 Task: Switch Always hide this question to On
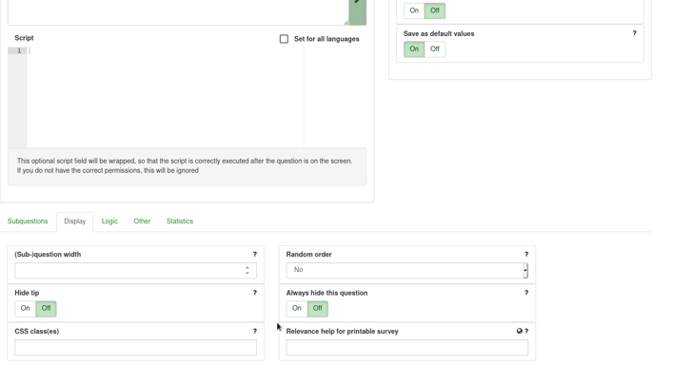(297, 308)
